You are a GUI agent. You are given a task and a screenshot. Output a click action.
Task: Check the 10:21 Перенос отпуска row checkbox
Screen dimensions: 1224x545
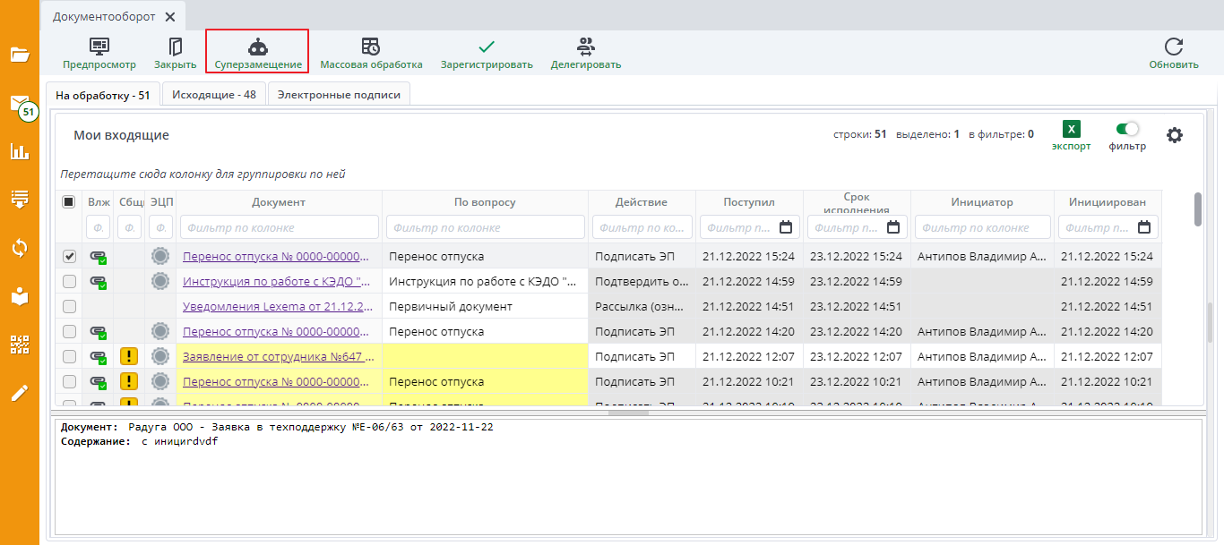pyautogui.click(x=69, y=381)
